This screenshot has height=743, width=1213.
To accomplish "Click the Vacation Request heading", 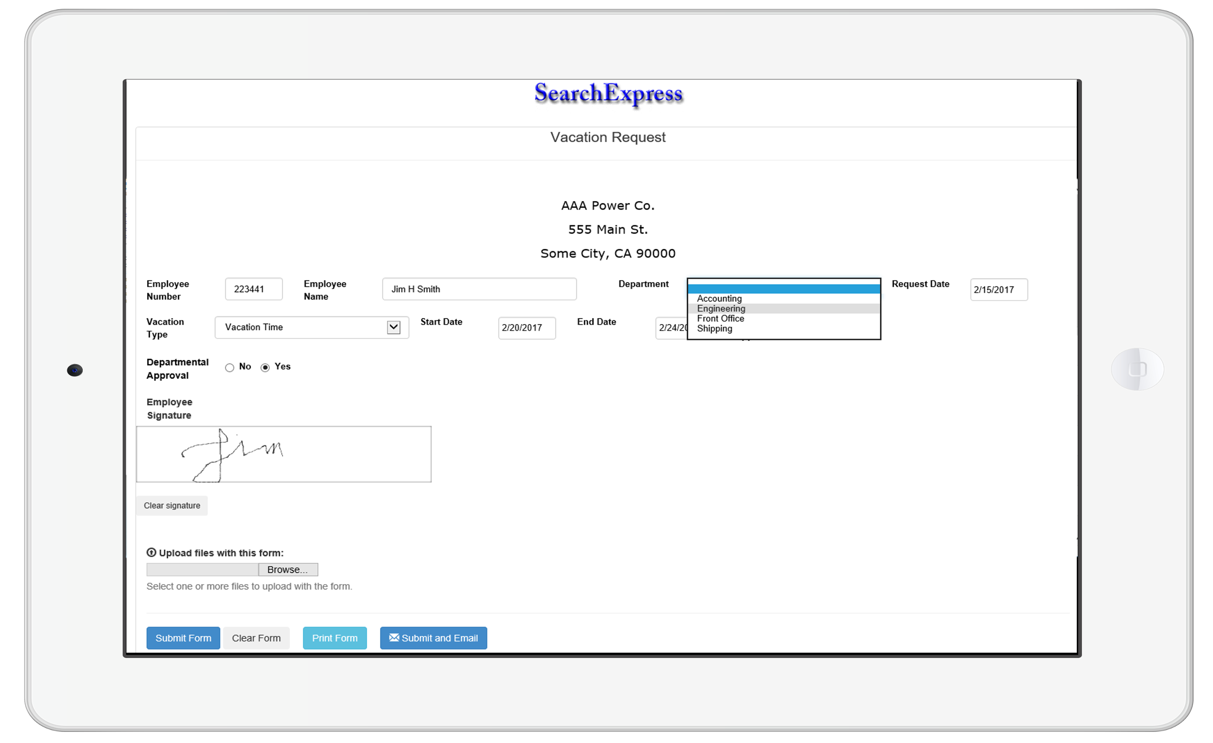I will click(607, 137).
